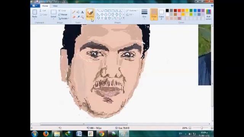Click the taskbar clock
Viewport: 244px width, 137px height.
(204, 134)
